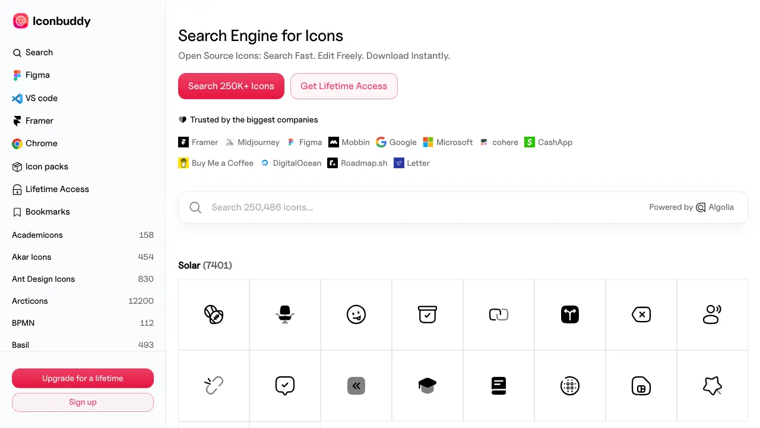Select the star outline icon
The image size is (760, 428).
(712, 386)
